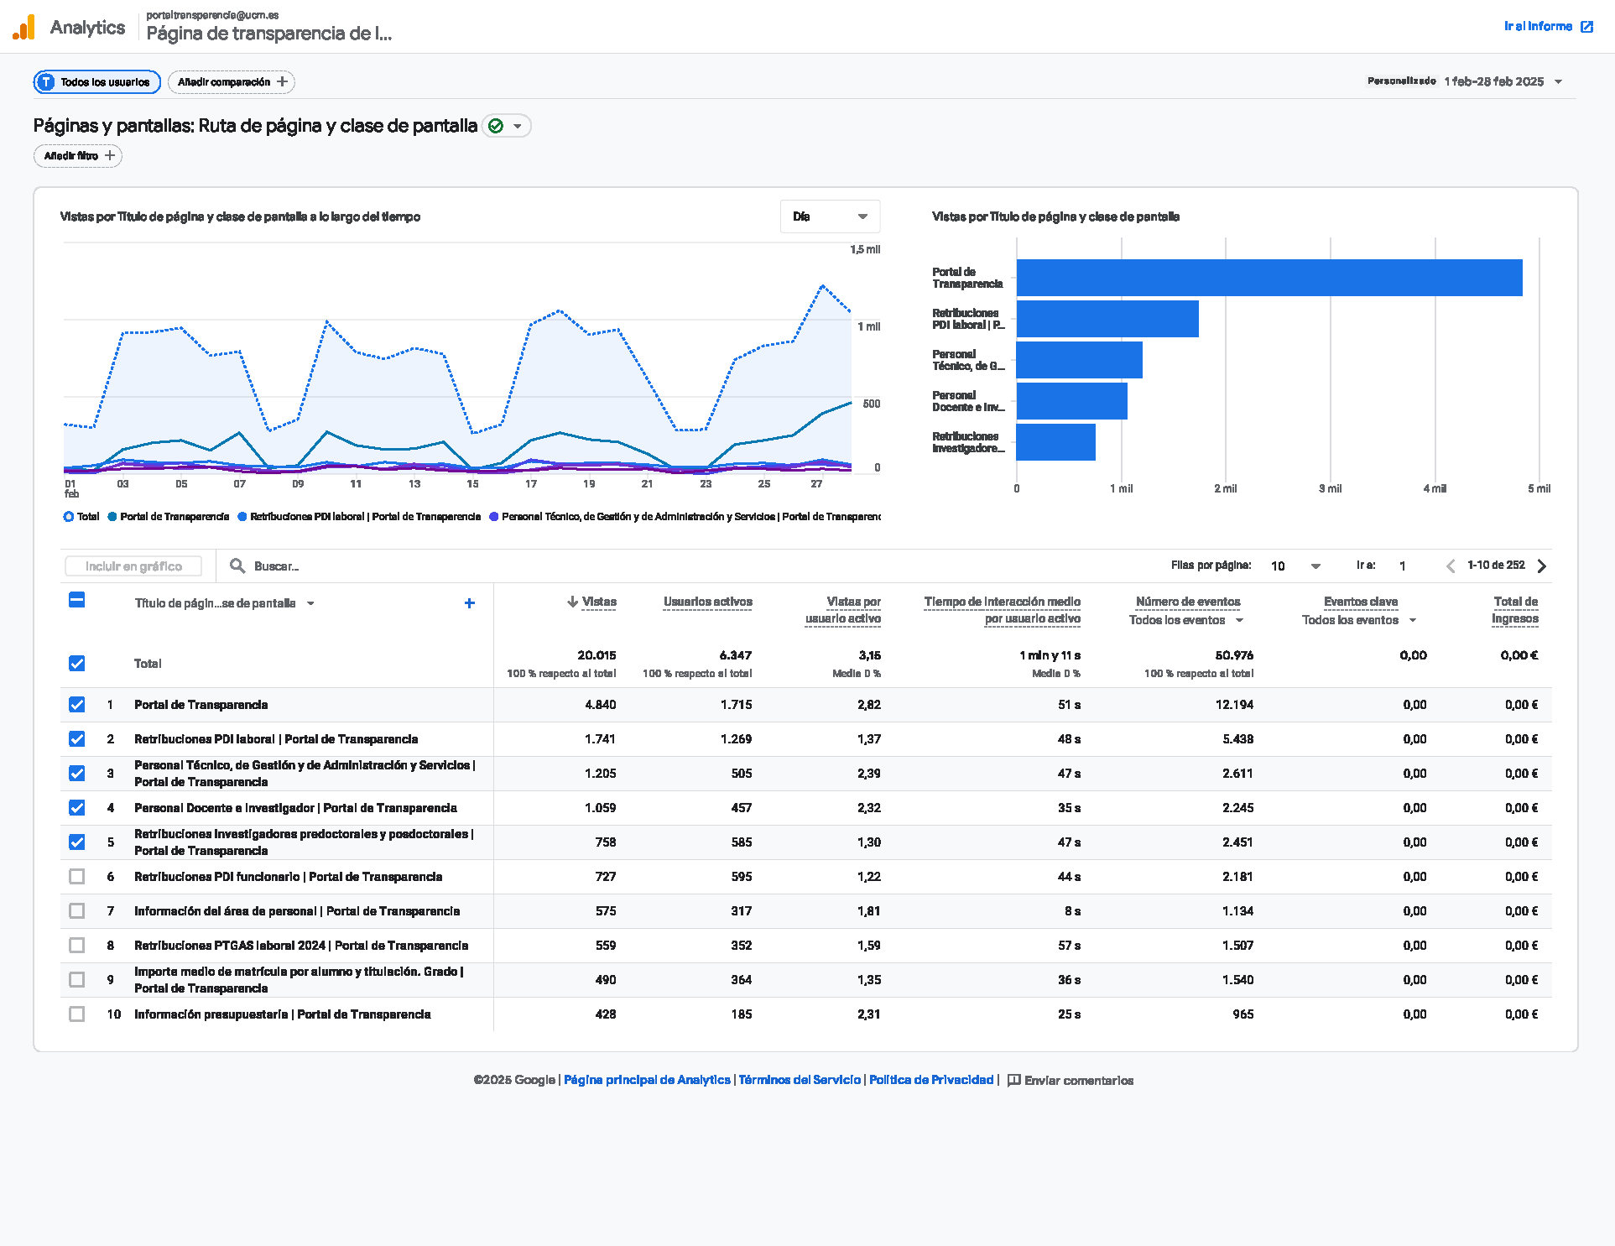Open Todos los eventos dropdown under Eventos clave

point(1360,620)
